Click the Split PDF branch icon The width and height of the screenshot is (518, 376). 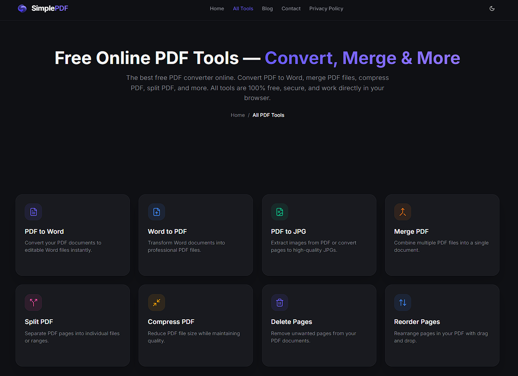pos(33,302)
